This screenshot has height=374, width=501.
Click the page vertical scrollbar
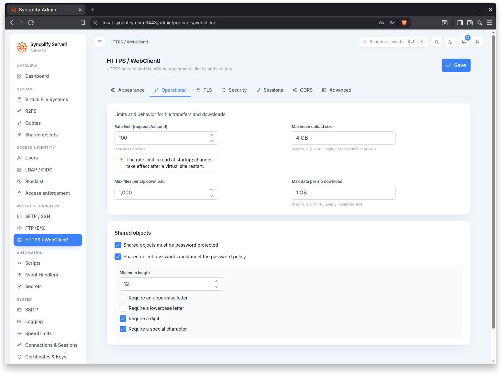coord(494,181)
